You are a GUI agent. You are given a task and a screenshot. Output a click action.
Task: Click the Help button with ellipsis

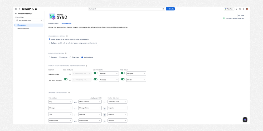241,16
